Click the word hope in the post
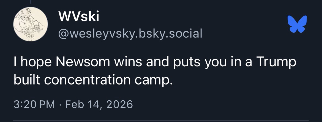 [x=36, y=63]
